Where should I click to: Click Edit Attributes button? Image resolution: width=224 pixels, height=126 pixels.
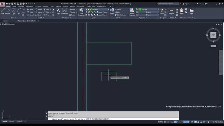coord(121,15)
